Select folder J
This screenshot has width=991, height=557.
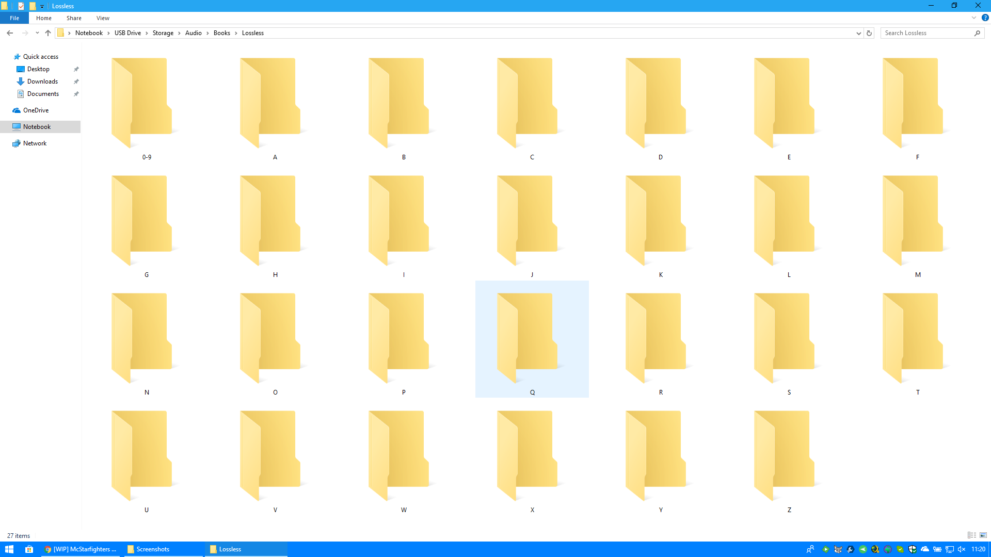tap(532, 221)
